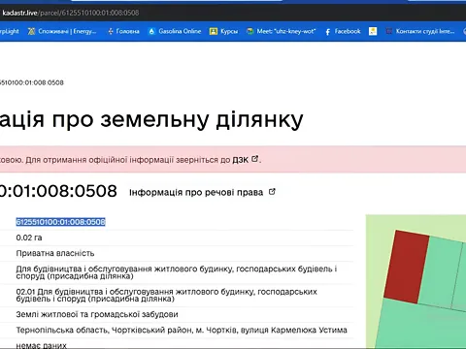This screenshot has height=349, width=466.
Task: Click the heading про земельну ділянку
Action: [x=178, y=119]
